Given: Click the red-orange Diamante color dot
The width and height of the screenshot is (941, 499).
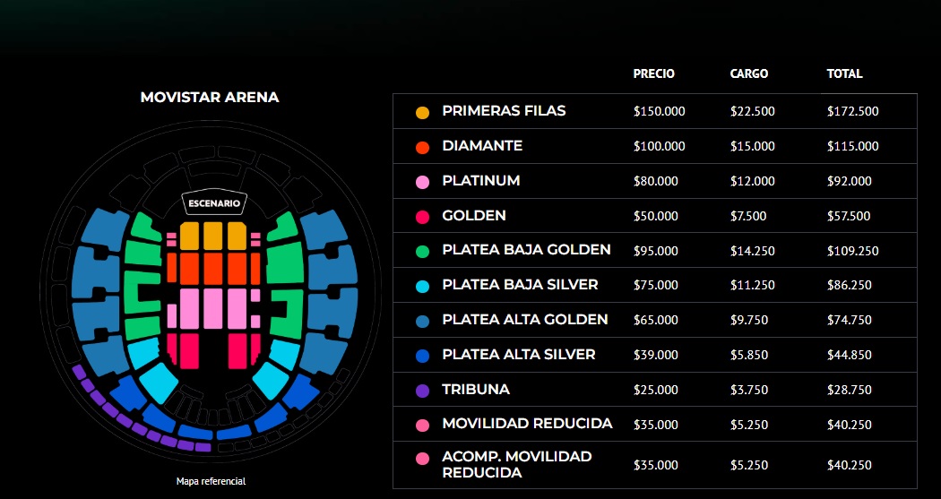Looking at the screenshot, I should click(423, 147).
